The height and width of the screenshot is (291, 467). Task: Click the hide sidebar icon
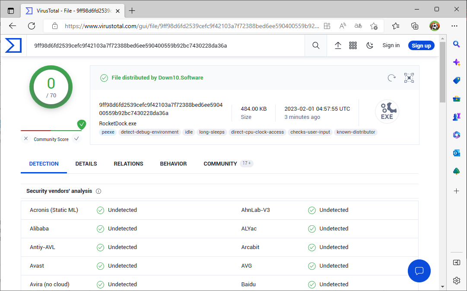(x=456, y=262)
